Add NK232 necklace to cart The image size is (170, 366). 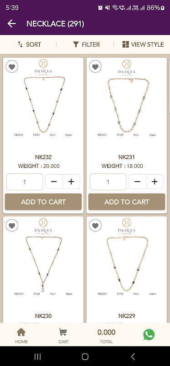(x=43, y=202)
